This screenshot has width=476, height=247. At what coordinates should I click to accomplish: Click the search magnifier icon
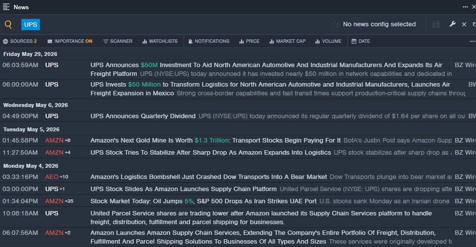[8, 25]
